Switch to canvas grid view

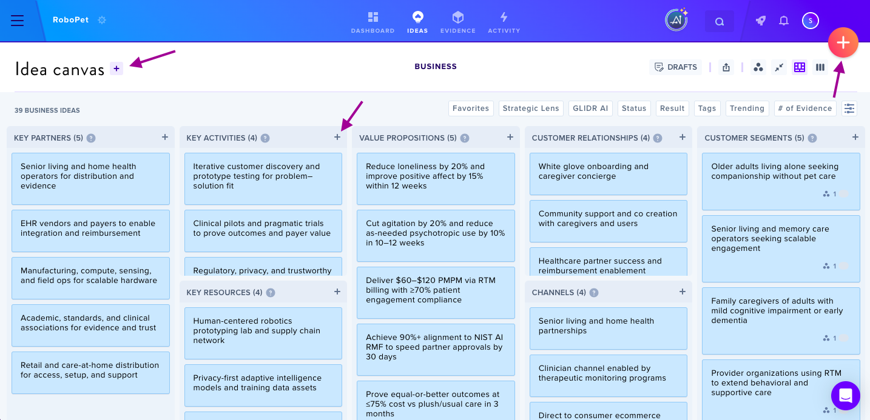pyautogui.click(x=800, y=67)
